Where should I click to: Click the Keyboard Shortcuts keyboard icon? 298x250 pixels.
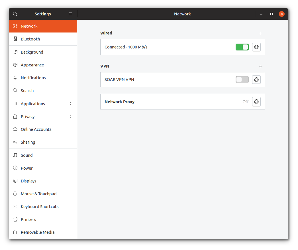pyautogui.click(x=15, y=206)
